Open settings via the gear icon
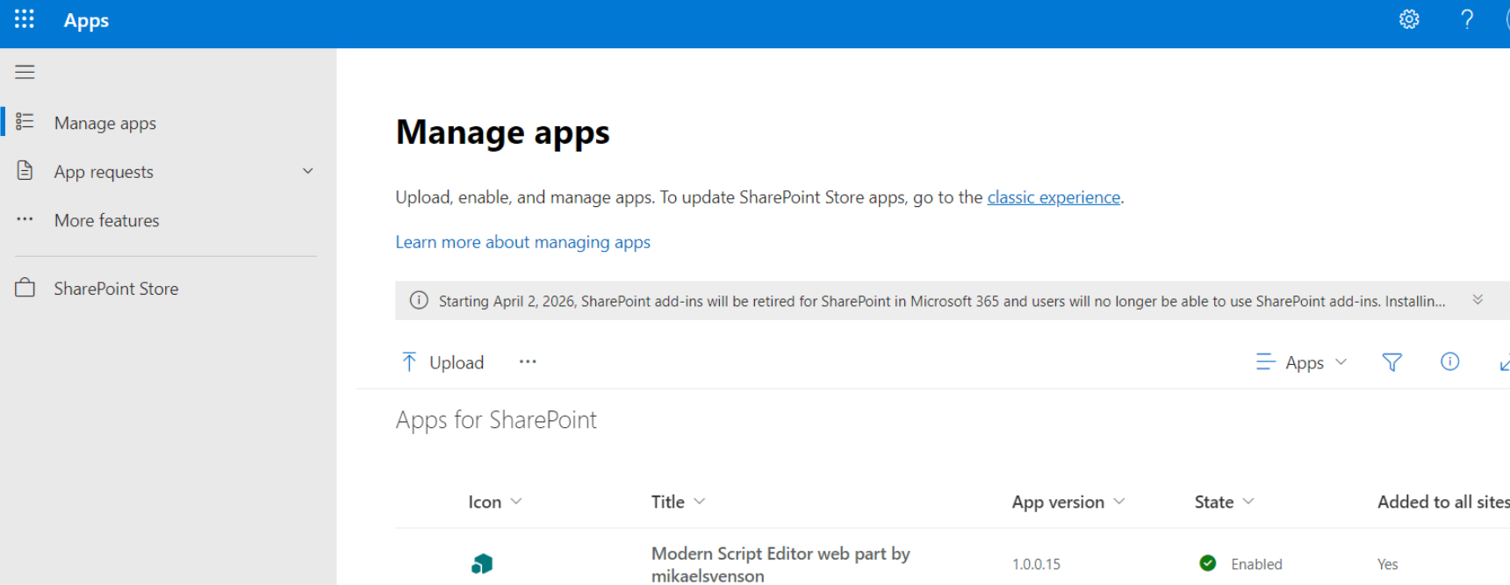Image resolution: width=1510 pixels, height=585 pixels. tap(1409, 19)
